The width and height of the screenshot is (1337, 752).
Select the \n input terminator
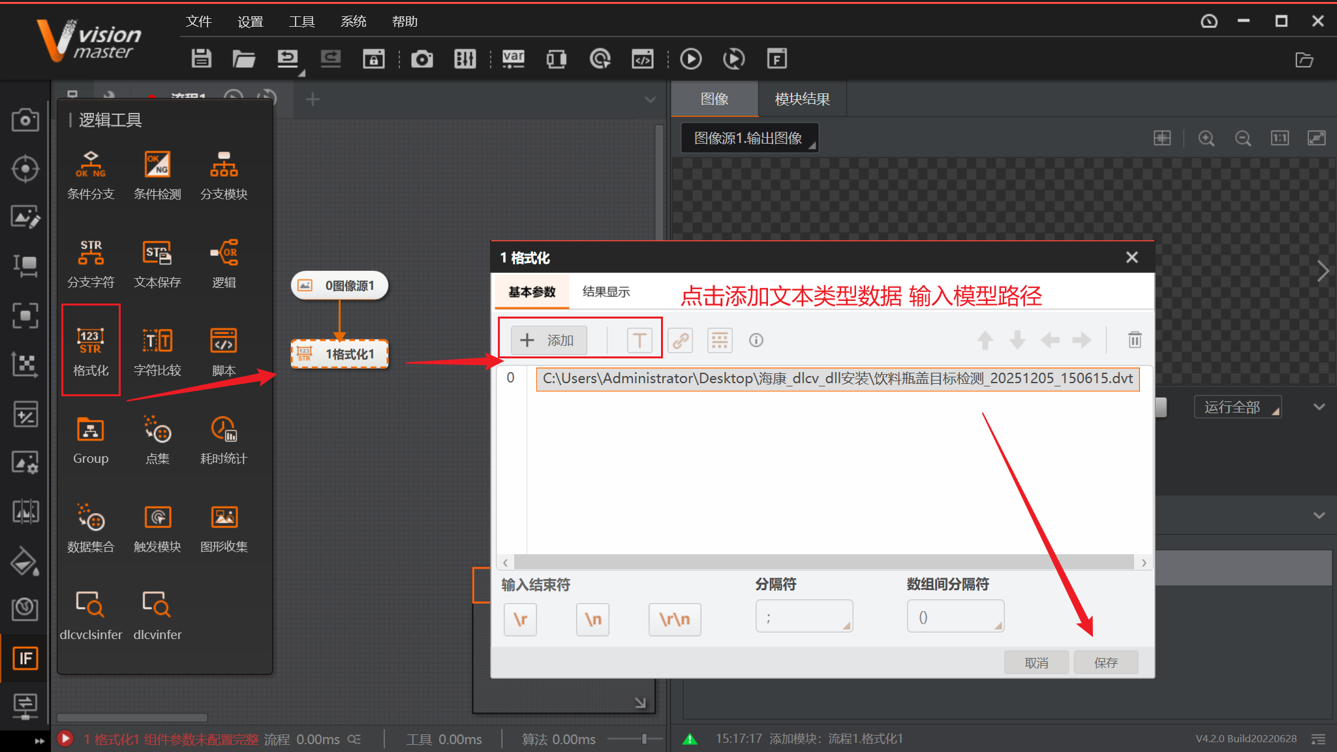[592, 619]
